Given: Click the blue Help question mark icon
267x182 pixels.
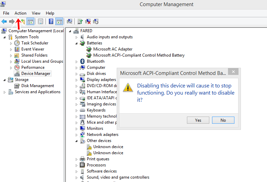Looking at the screenshot, I should coord(51,22).
